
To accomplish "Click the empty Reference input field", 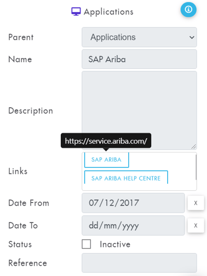I will 139,263.
